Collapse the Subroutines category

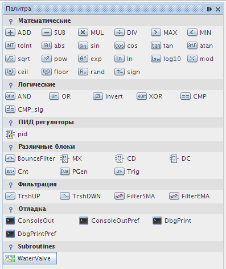[x=11, y=247]
